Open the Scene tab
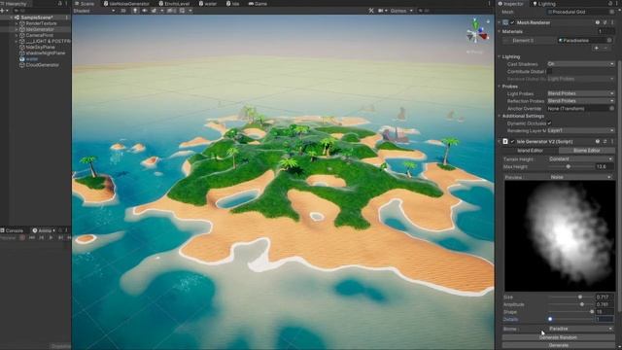Viewport: 622px width, 350px height. coord(85,4)
